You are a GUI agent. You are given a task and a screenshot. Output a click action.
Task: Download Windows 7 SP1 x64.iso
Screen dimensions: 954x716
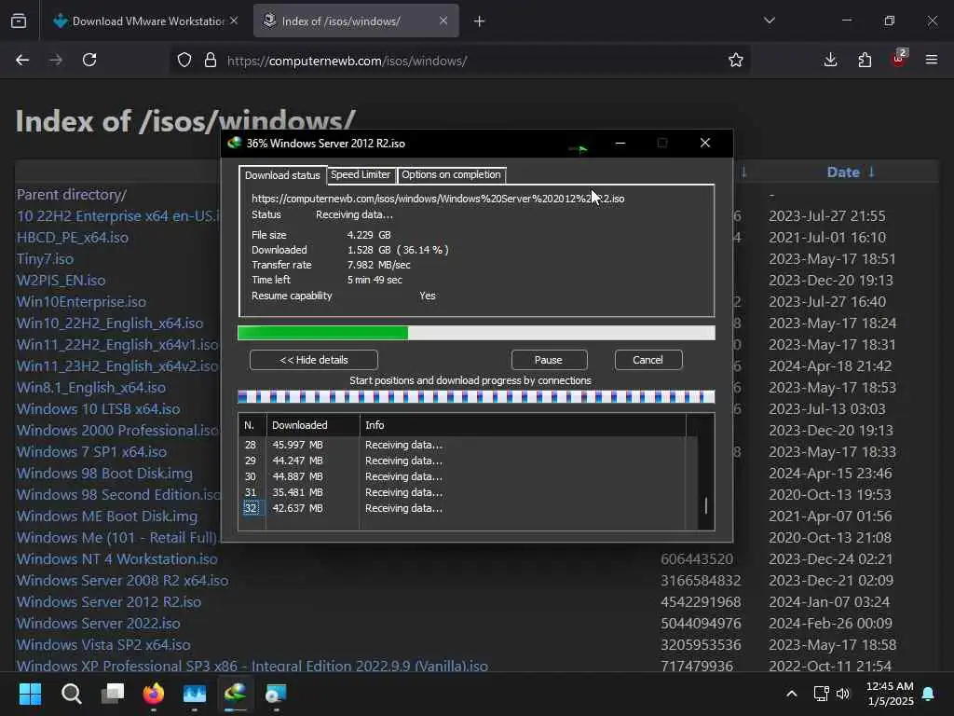[91, 452]
